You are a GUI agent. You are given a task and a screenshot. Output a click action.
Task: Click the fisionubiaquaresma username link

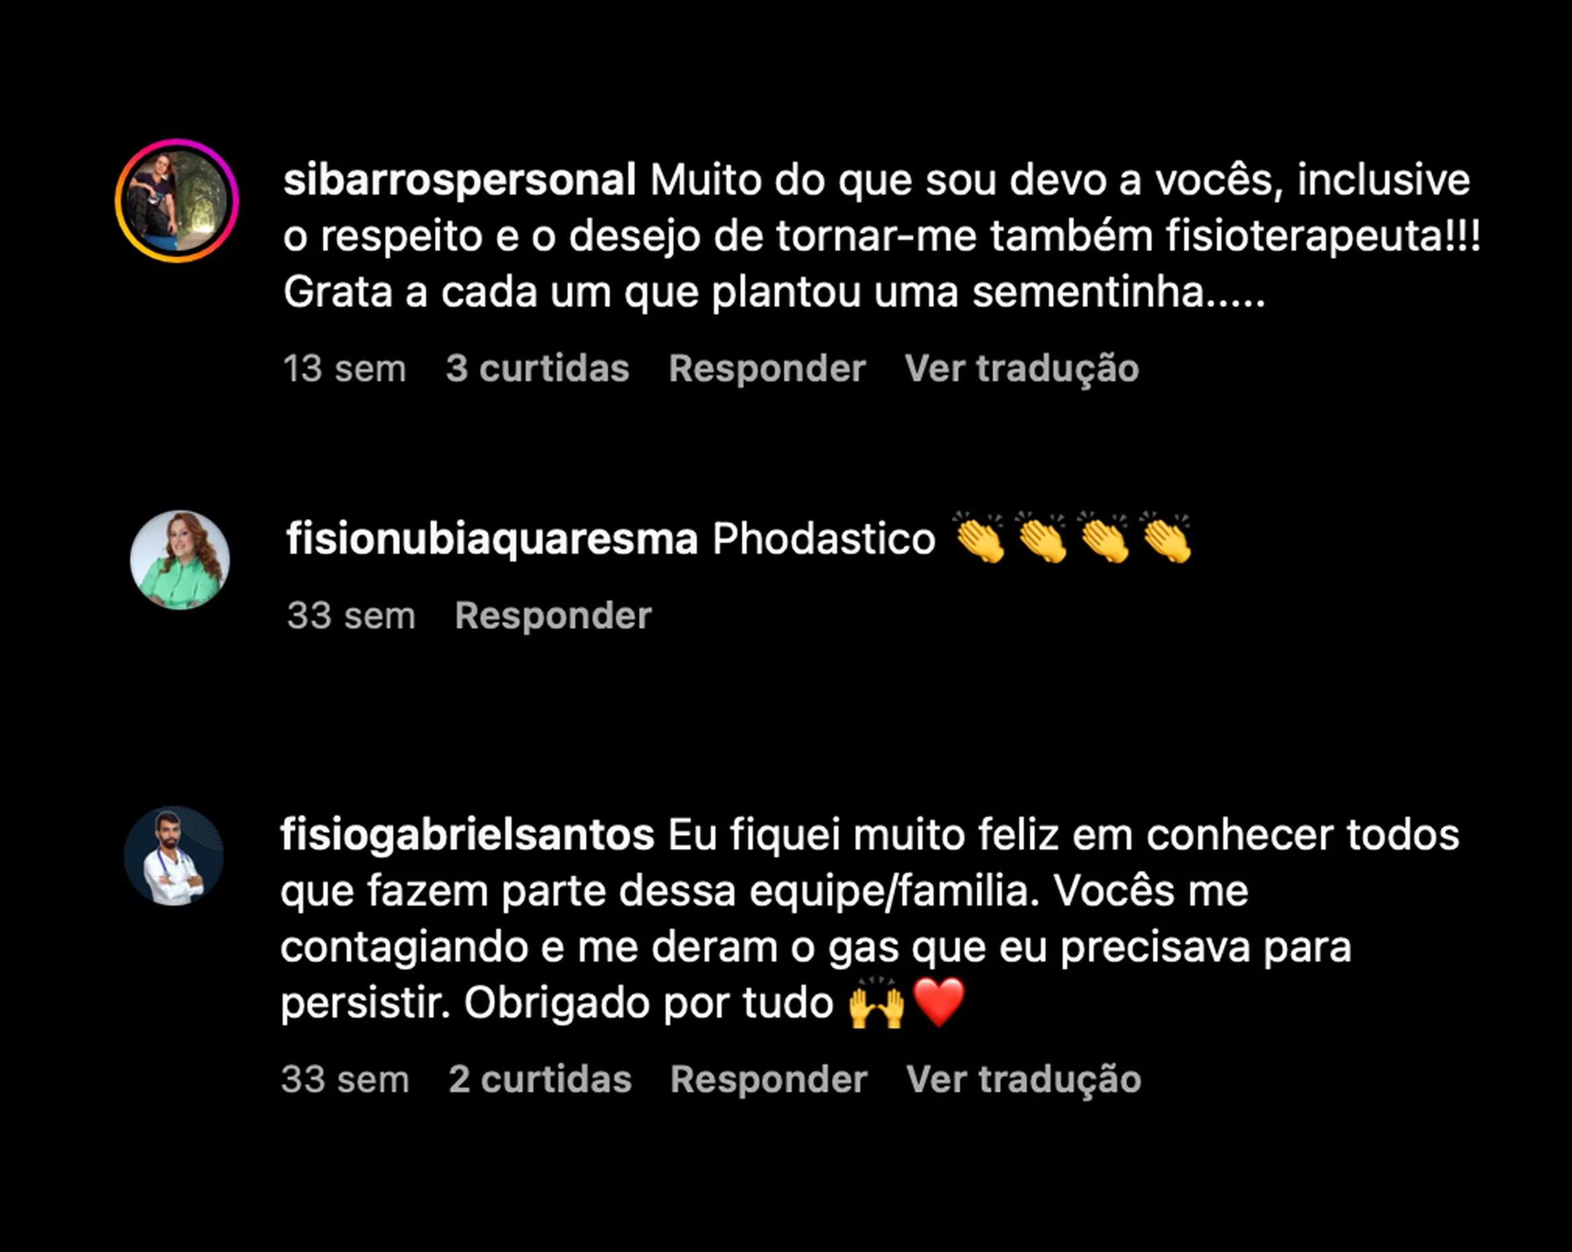pos(492,540)
